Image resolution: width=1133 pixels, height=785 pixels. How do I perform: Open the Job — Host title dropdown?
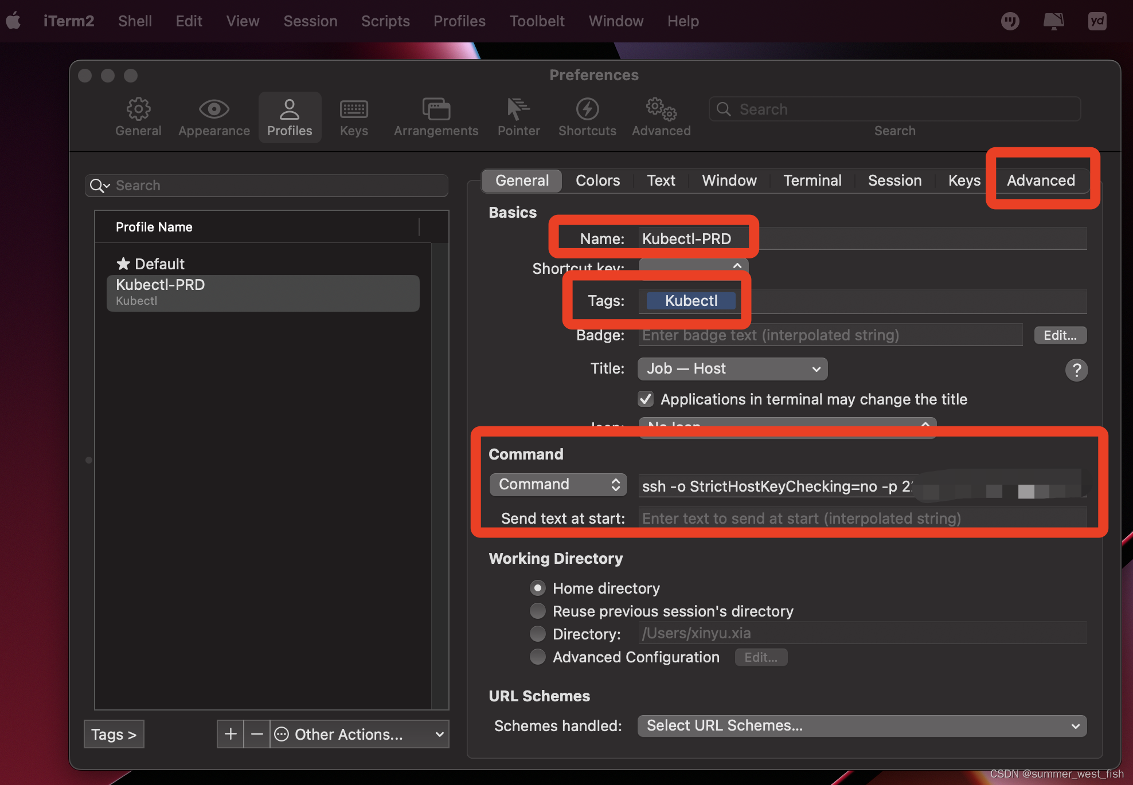732,368
